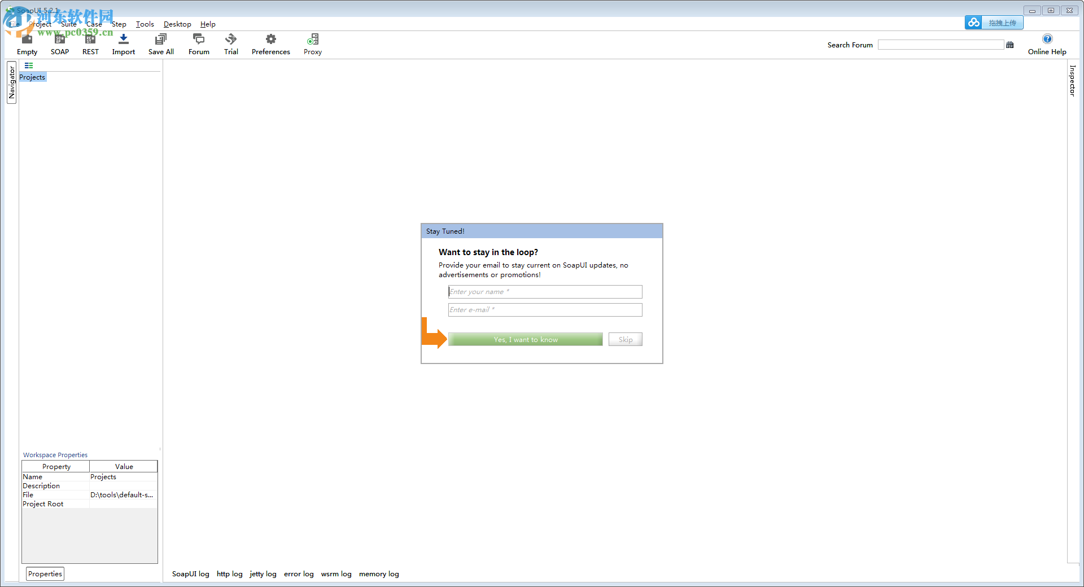The height and width of the screenshot is (587, 1084).
Task: Open Online Help
Action: coord(1047,44)
